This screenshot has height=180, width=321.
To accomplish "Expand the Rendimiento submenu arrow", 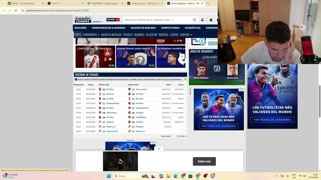I will point(99,35).
